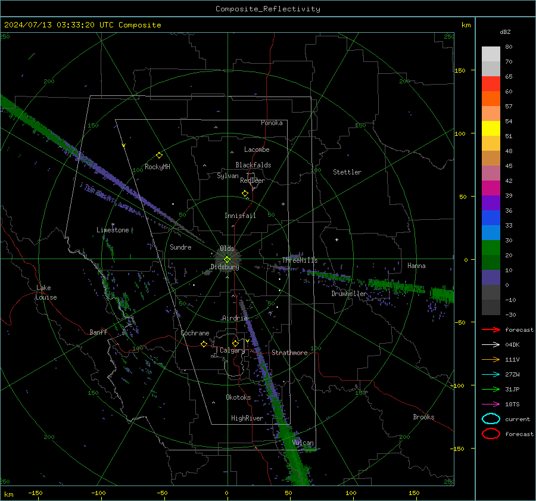536x501 pixels.
Task: Click the Cochrane city label
Action: 195,333
